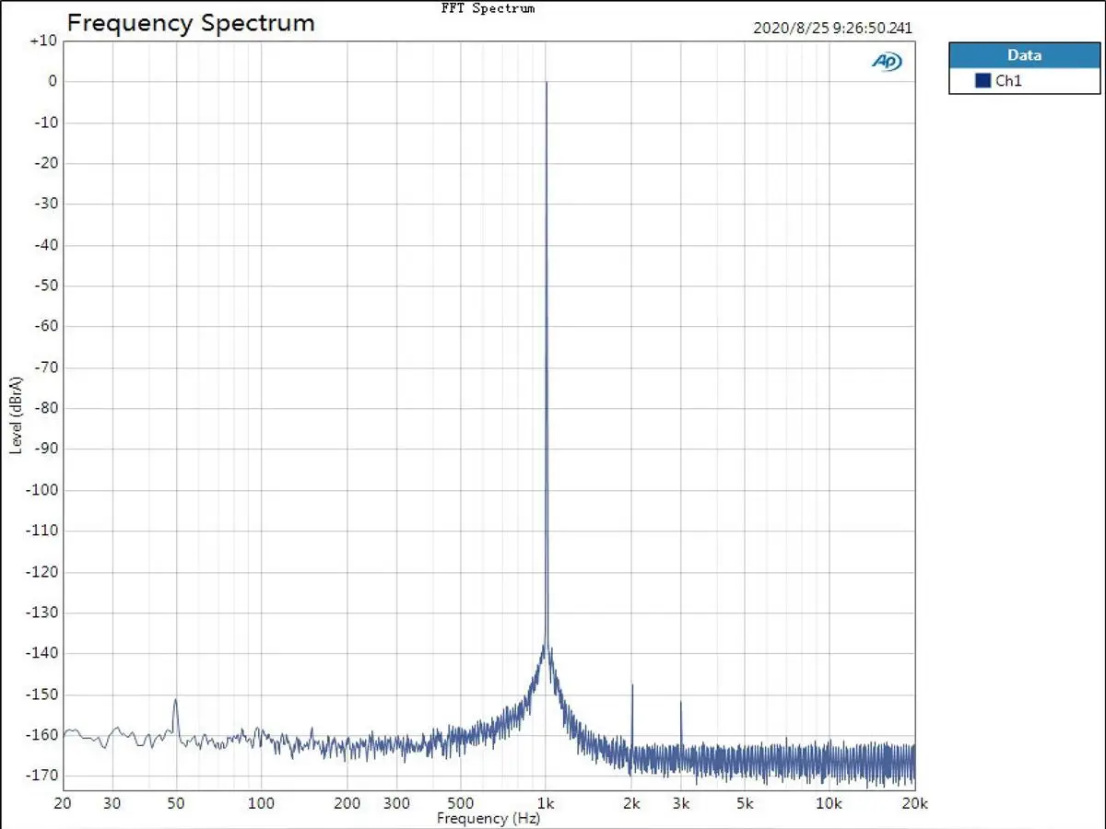
Task: Click the AP logo icon on the graph
Action: pos(887,62)
